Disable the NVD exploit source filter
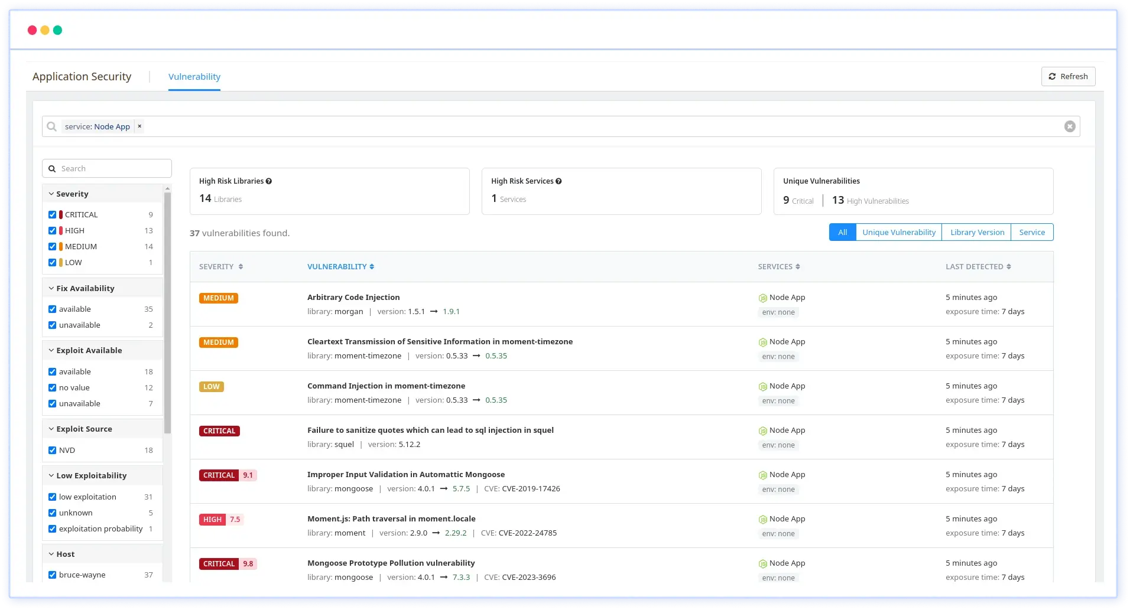Screen dimensions: 1130x610 52,450
